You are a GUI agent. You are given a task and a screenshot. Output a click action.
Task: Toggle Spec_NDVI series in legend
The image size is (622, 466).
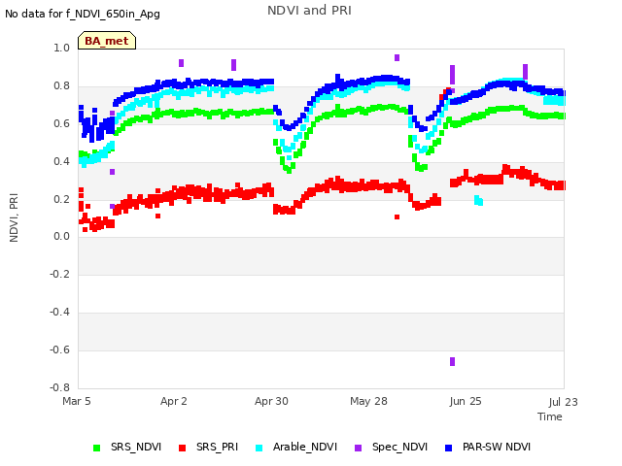pyautogui.click(x=391, y=447)
